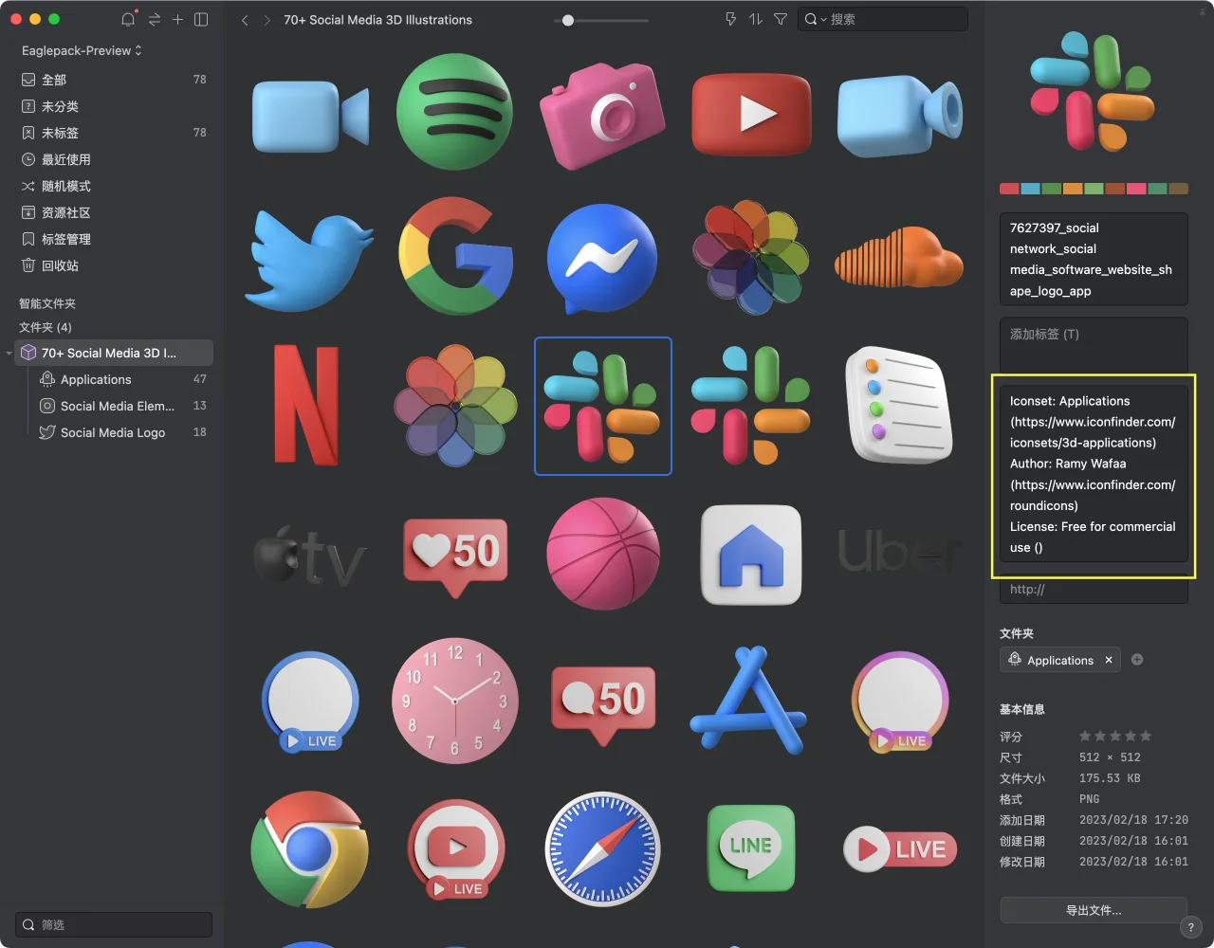Image resolution: width=1214 pixels, height=948 pixels.
Task: Click the cyan palette color swatch
Action: click(x=1030, y=189)
